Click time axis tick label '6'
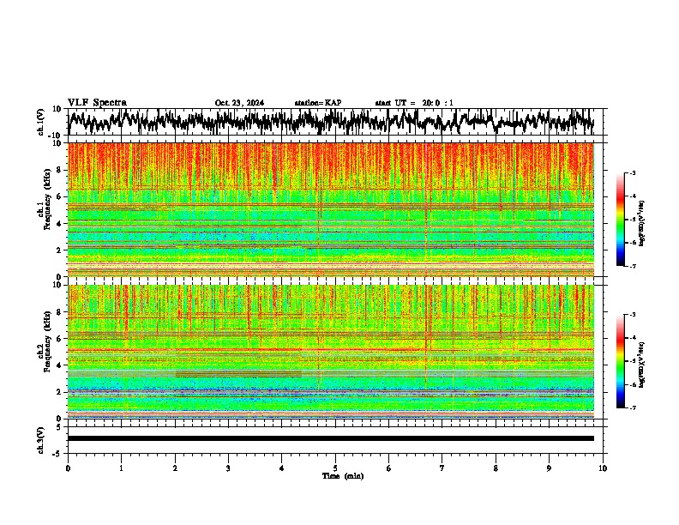The image size is (679, 525). pos(389,468)
